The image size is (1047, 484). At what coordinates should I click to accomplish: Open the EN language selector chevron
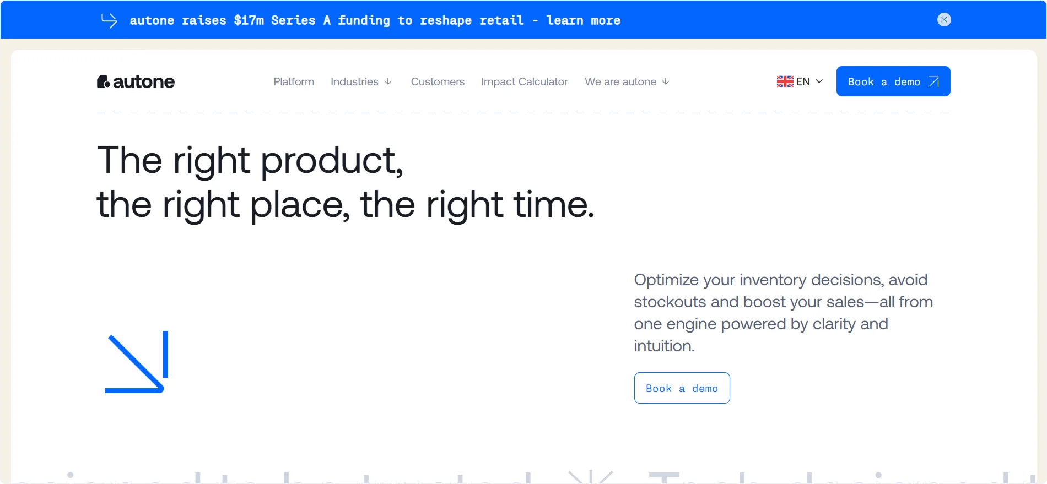(819, 81)
